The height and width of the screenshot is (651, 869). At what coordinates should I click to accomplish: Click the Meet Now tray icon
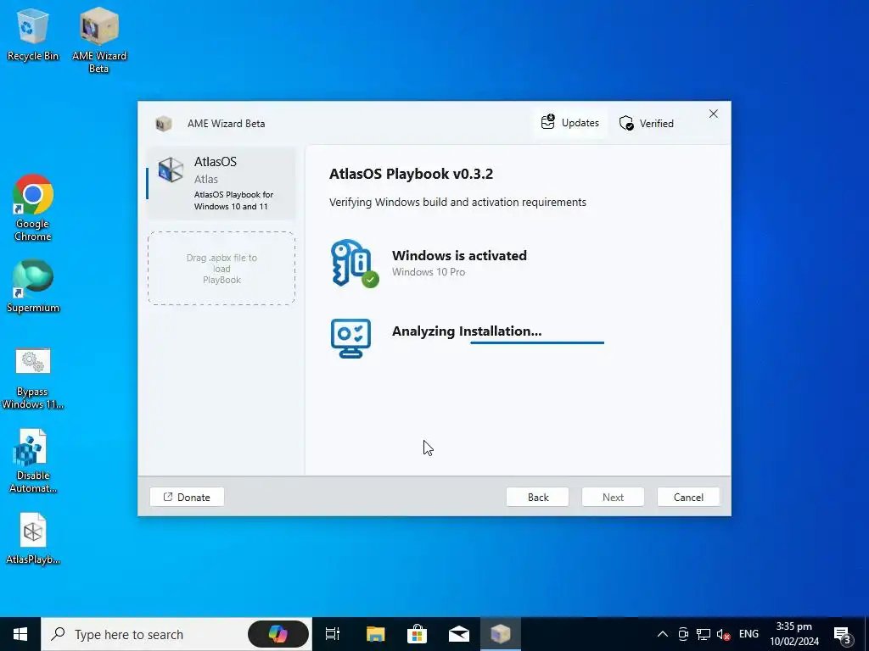(x=683, y=634)
